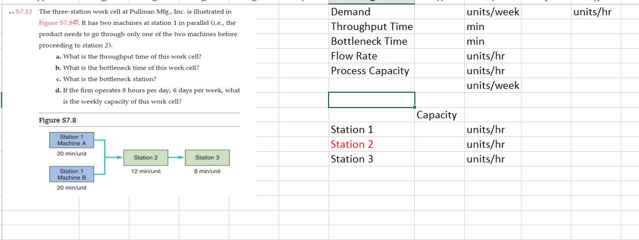Click the 12 min/unit label under Station 2
The image size is (639, 240).
(145, 172)
